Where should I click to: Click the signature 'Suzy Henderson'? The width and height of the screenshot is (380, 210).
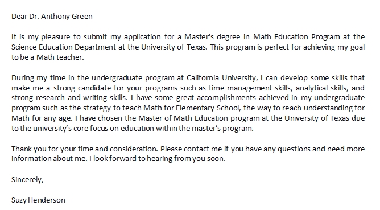(x=38, y=200)
